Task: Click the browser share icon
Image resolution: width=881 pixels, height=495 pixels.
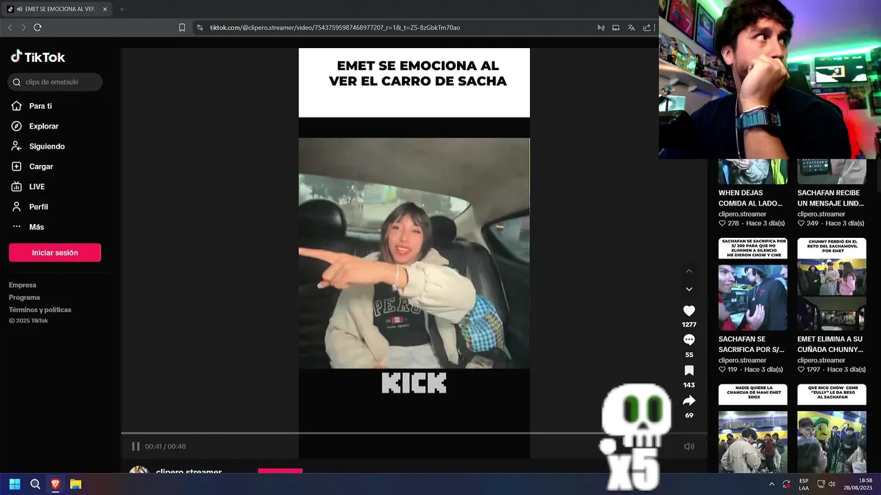Action: coord(647,27)
